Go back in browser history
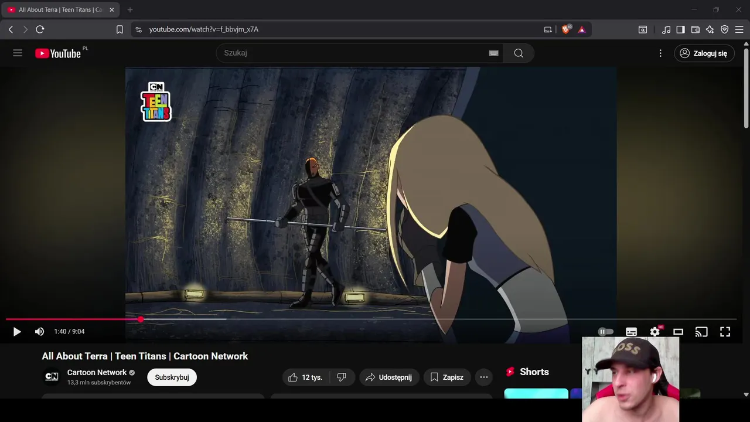Screen dimensions: 750x422 [x=11, y=29]
